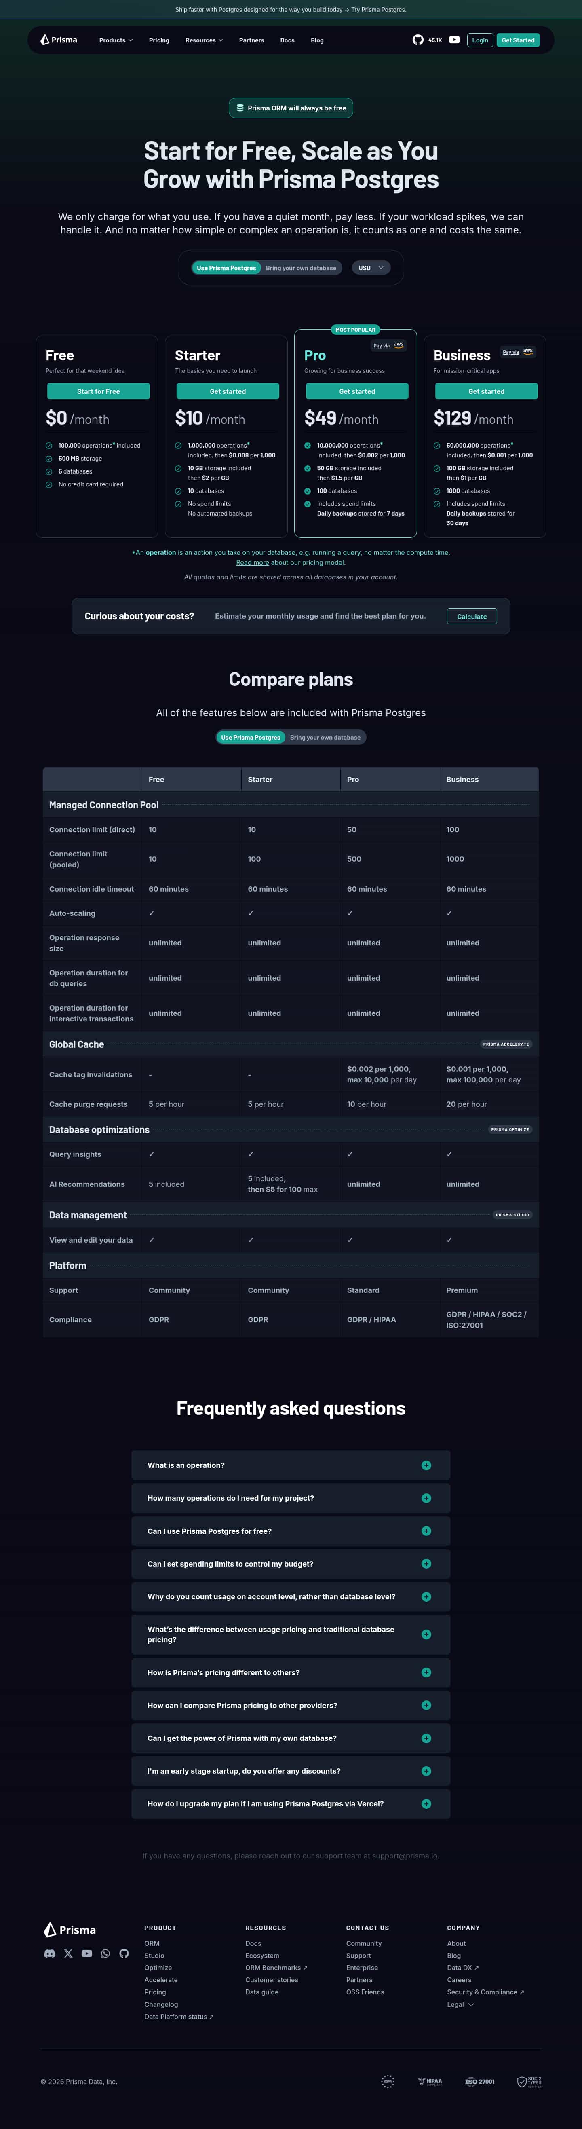The width and height of the screenshot is (582, 2129).
Task: Open Docs from the top navigation bar
Action: [x=287, y=40]
